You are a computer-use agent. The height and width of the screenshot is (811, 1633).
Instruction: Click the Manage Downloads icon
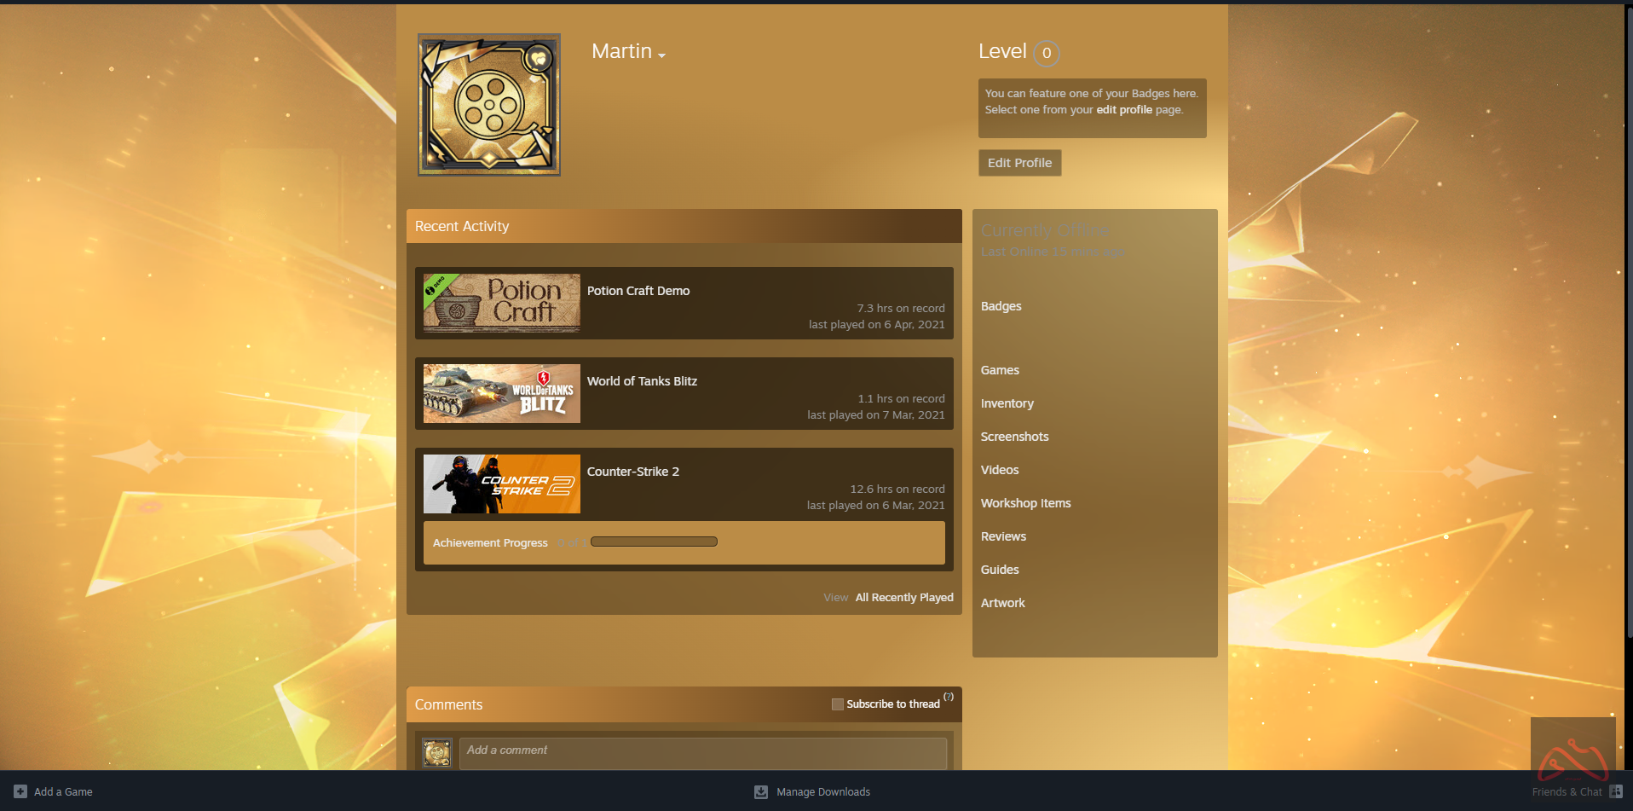(x=761, y=791)
